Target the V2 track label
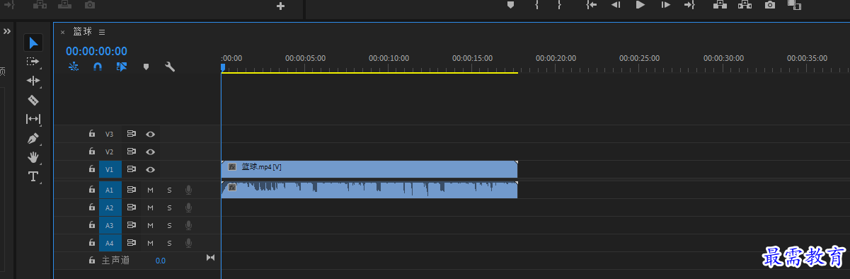This screenshot has height=279, width=850. tap(110, 152)
